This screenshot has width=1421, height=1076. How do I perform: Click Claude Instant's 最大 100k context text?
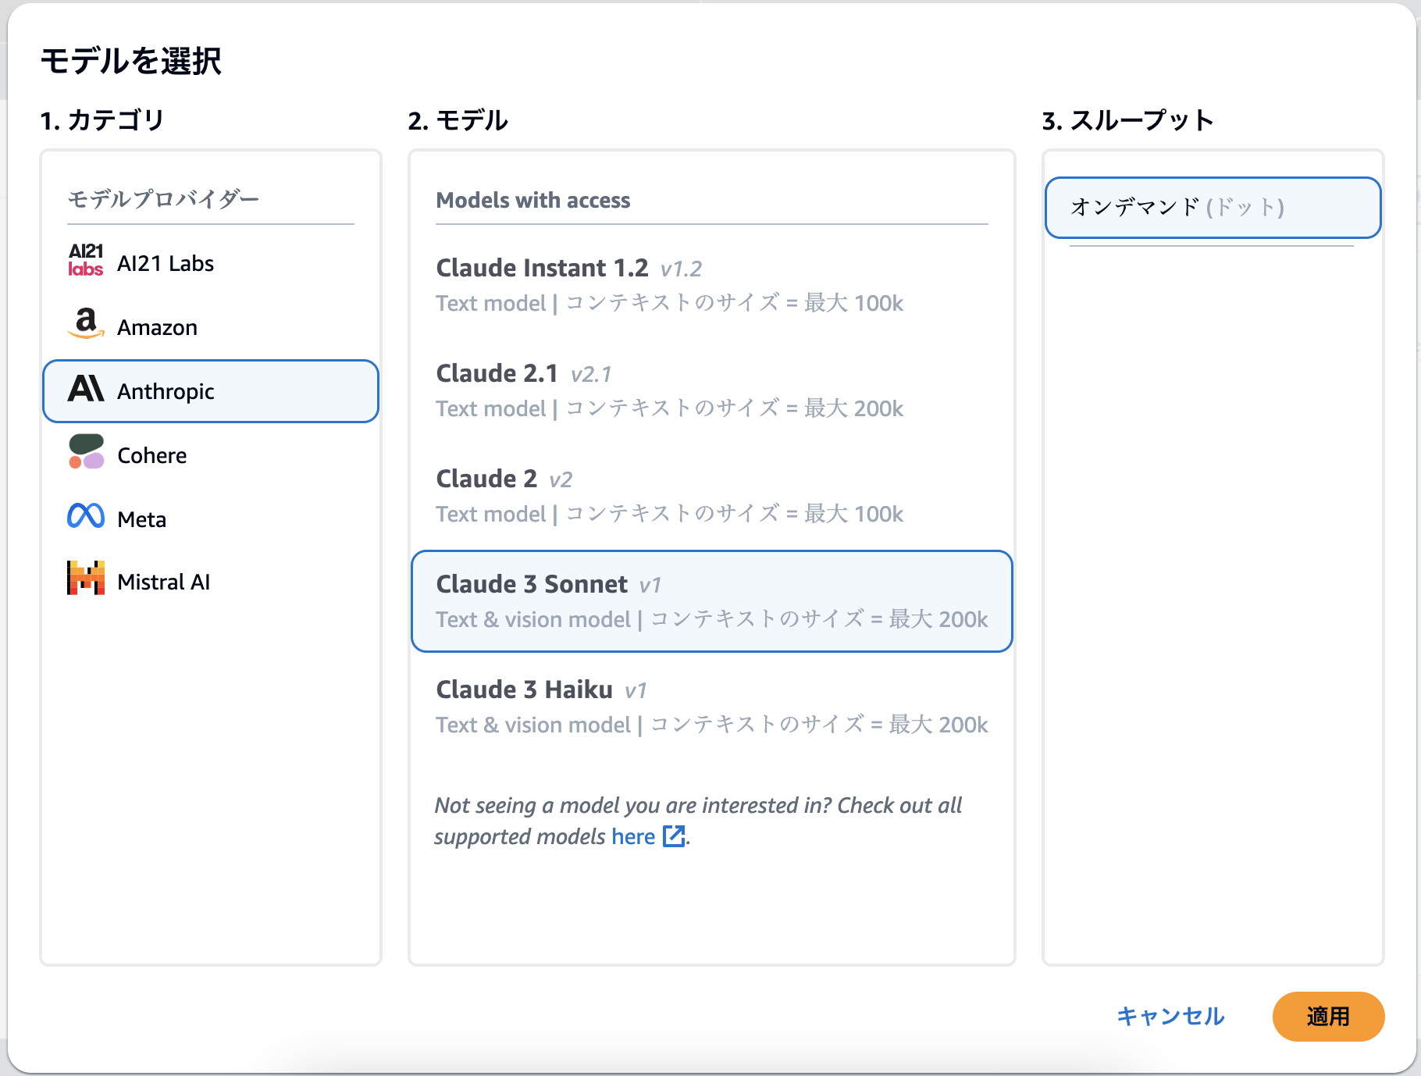click(853, 303)
